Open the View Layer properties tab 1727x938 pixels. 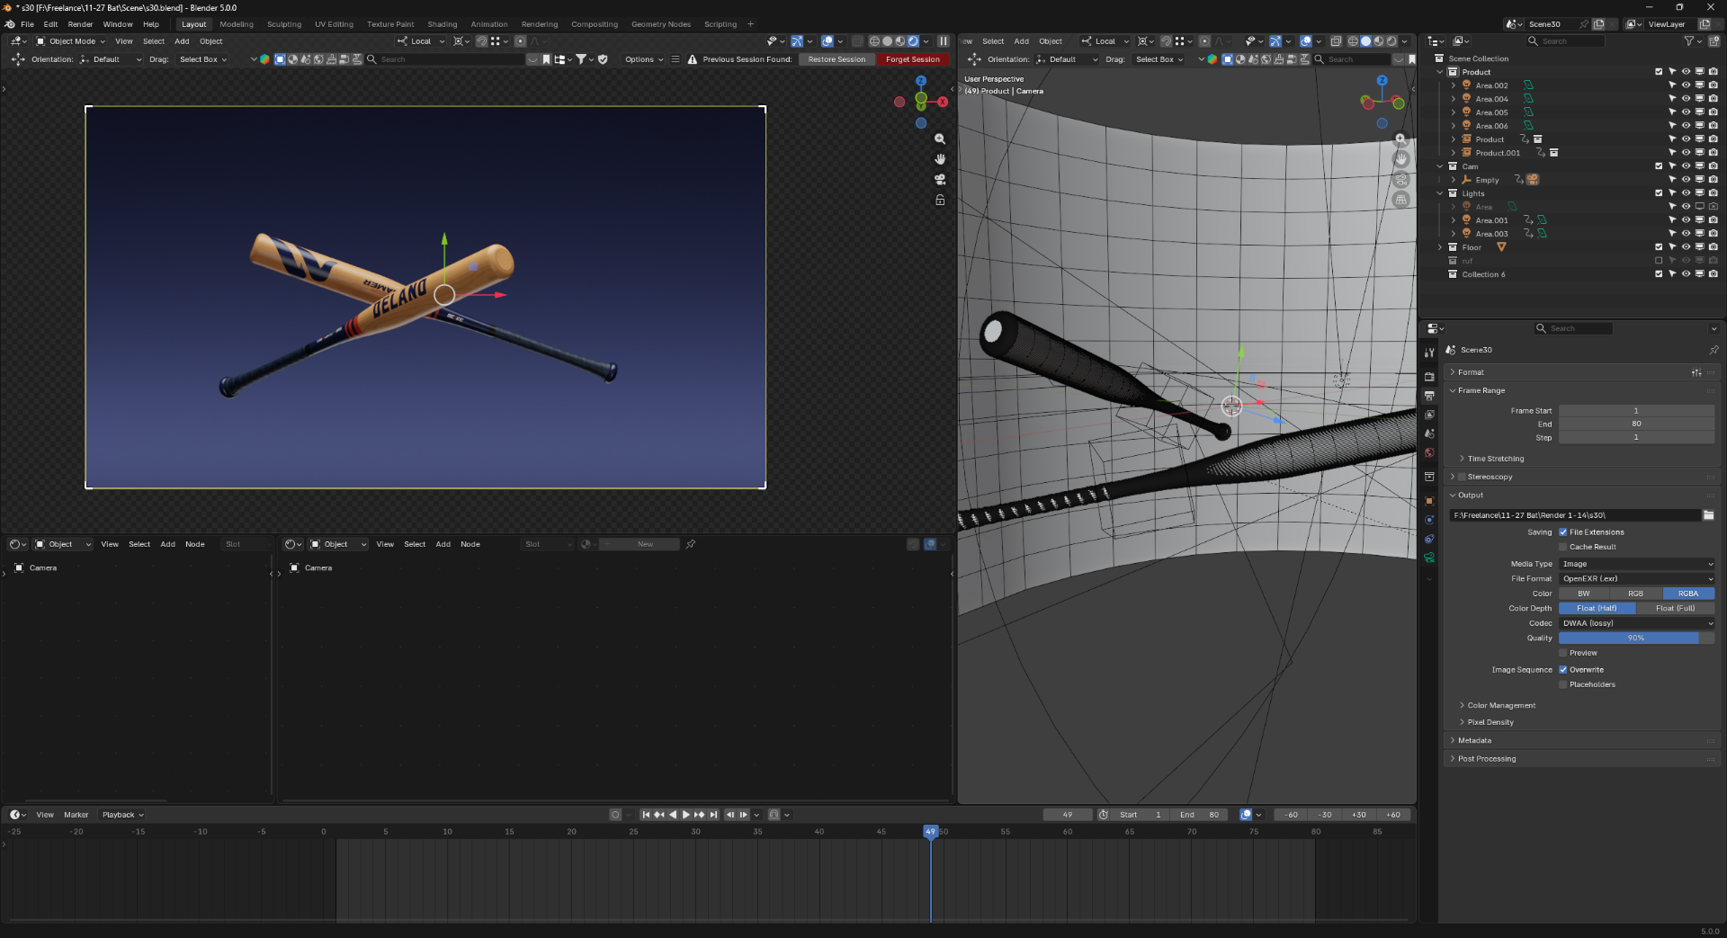pos(1429,415)
